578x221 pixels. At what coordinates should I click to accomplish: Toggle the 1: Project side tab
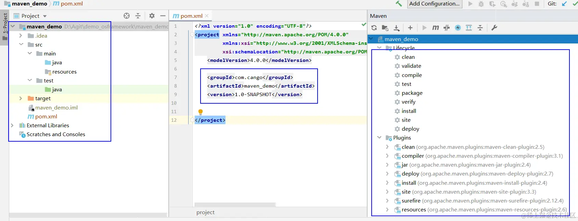[x=5, y=25]
